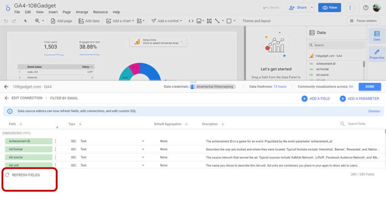Open the Add a control dropdown
This screenshot has width=386, height=200.
coord(166,21)
